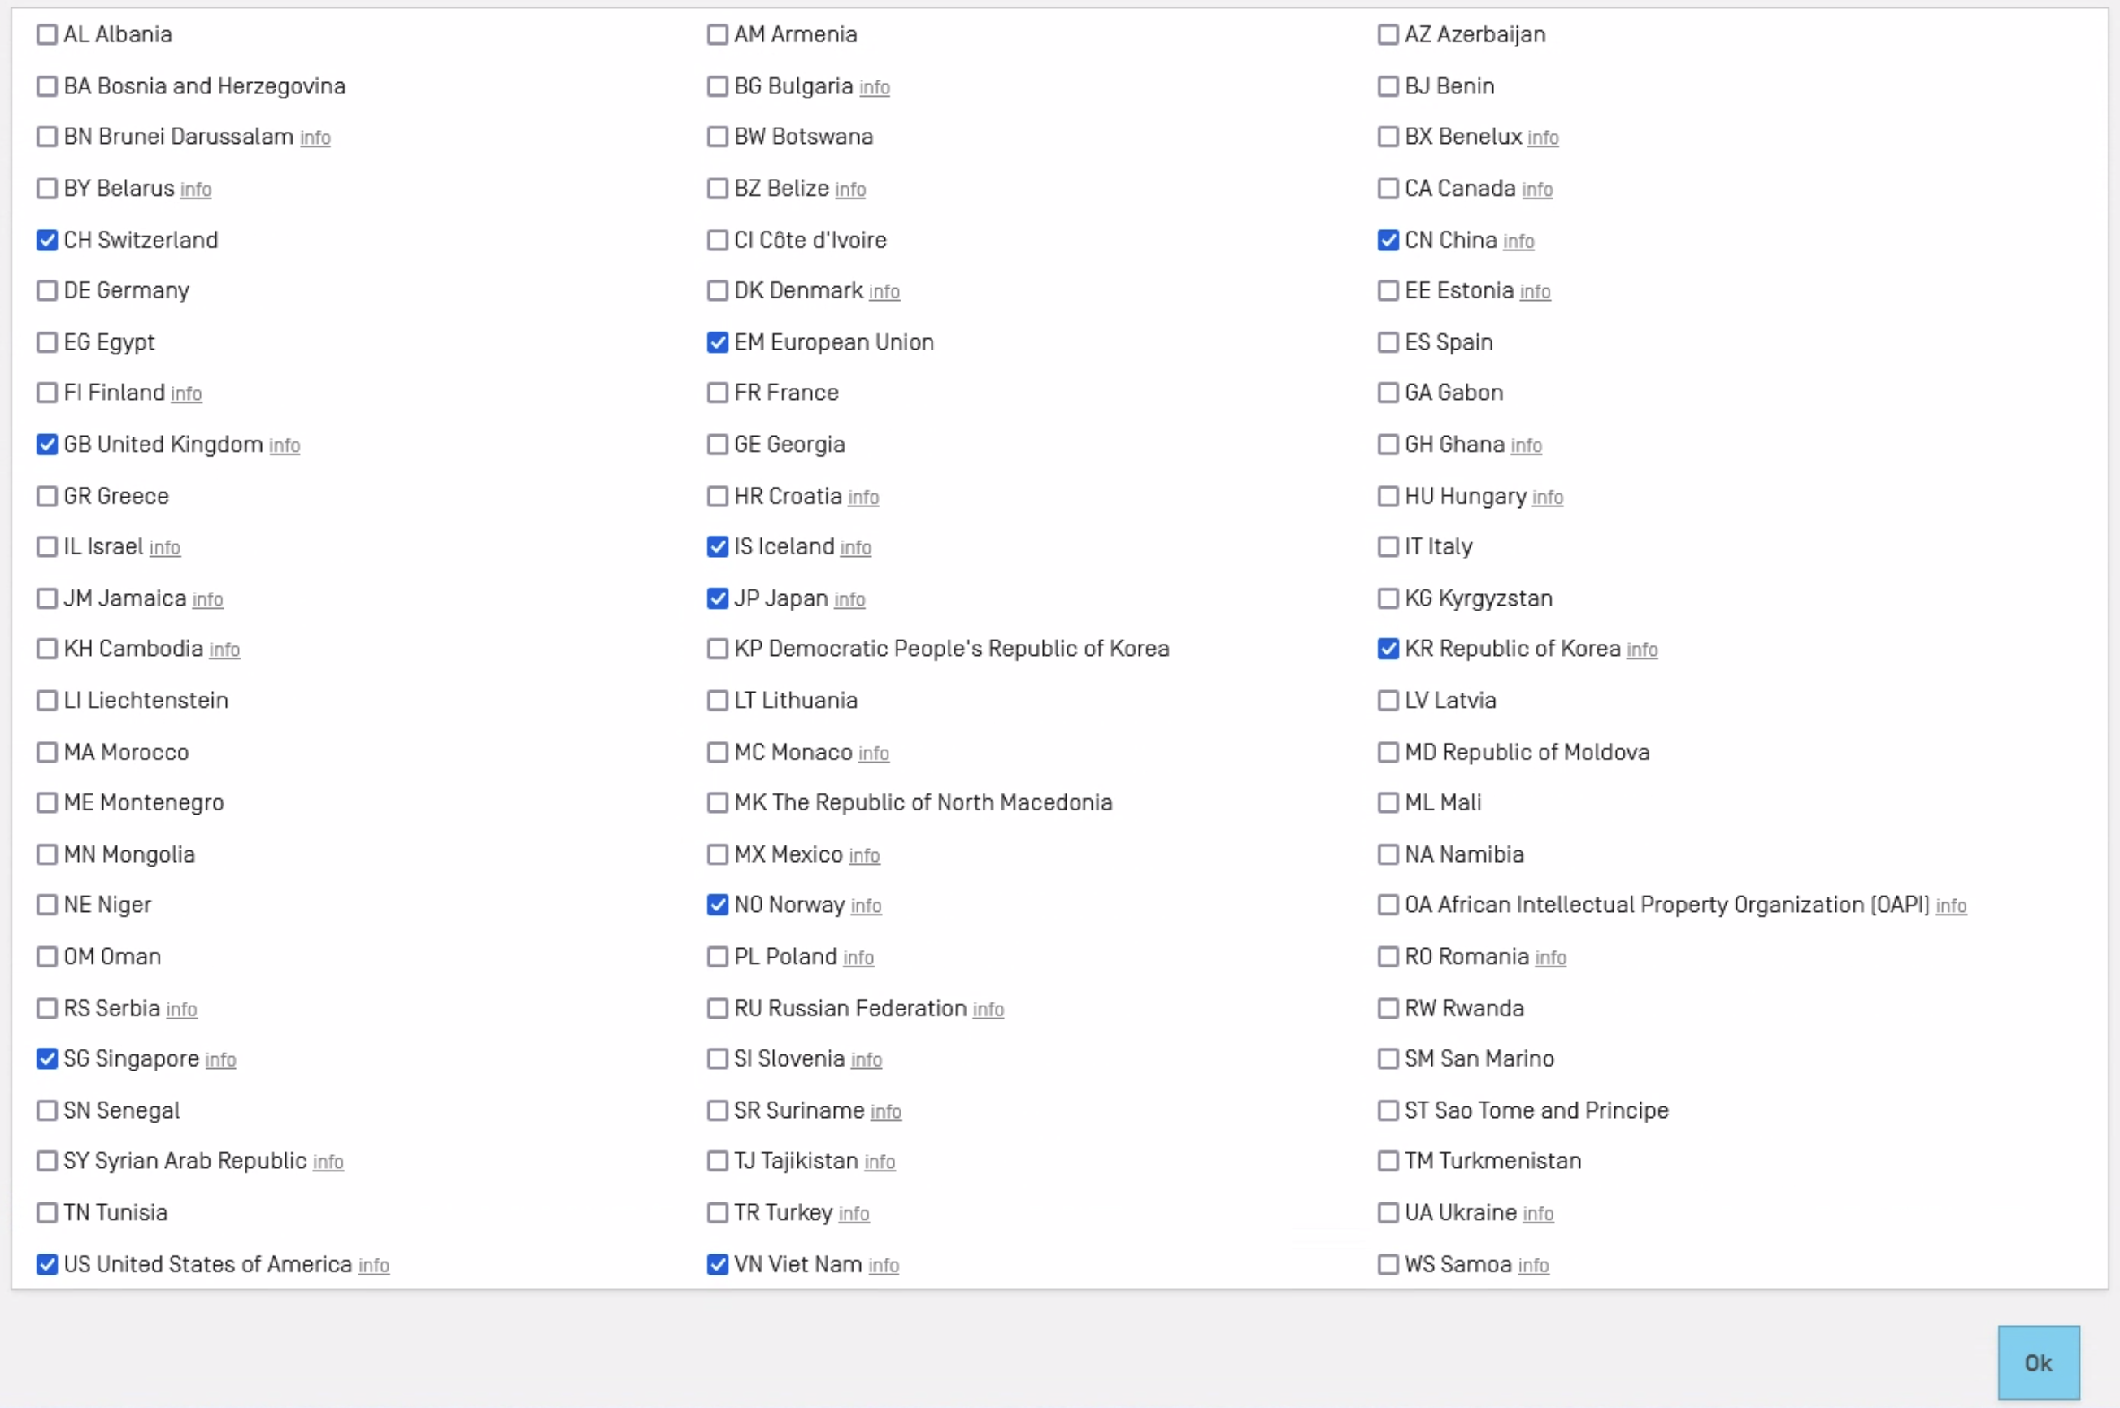Untick the US United States of America checkbox
Screen dimensions: 2120x1408
(46, 1264)
